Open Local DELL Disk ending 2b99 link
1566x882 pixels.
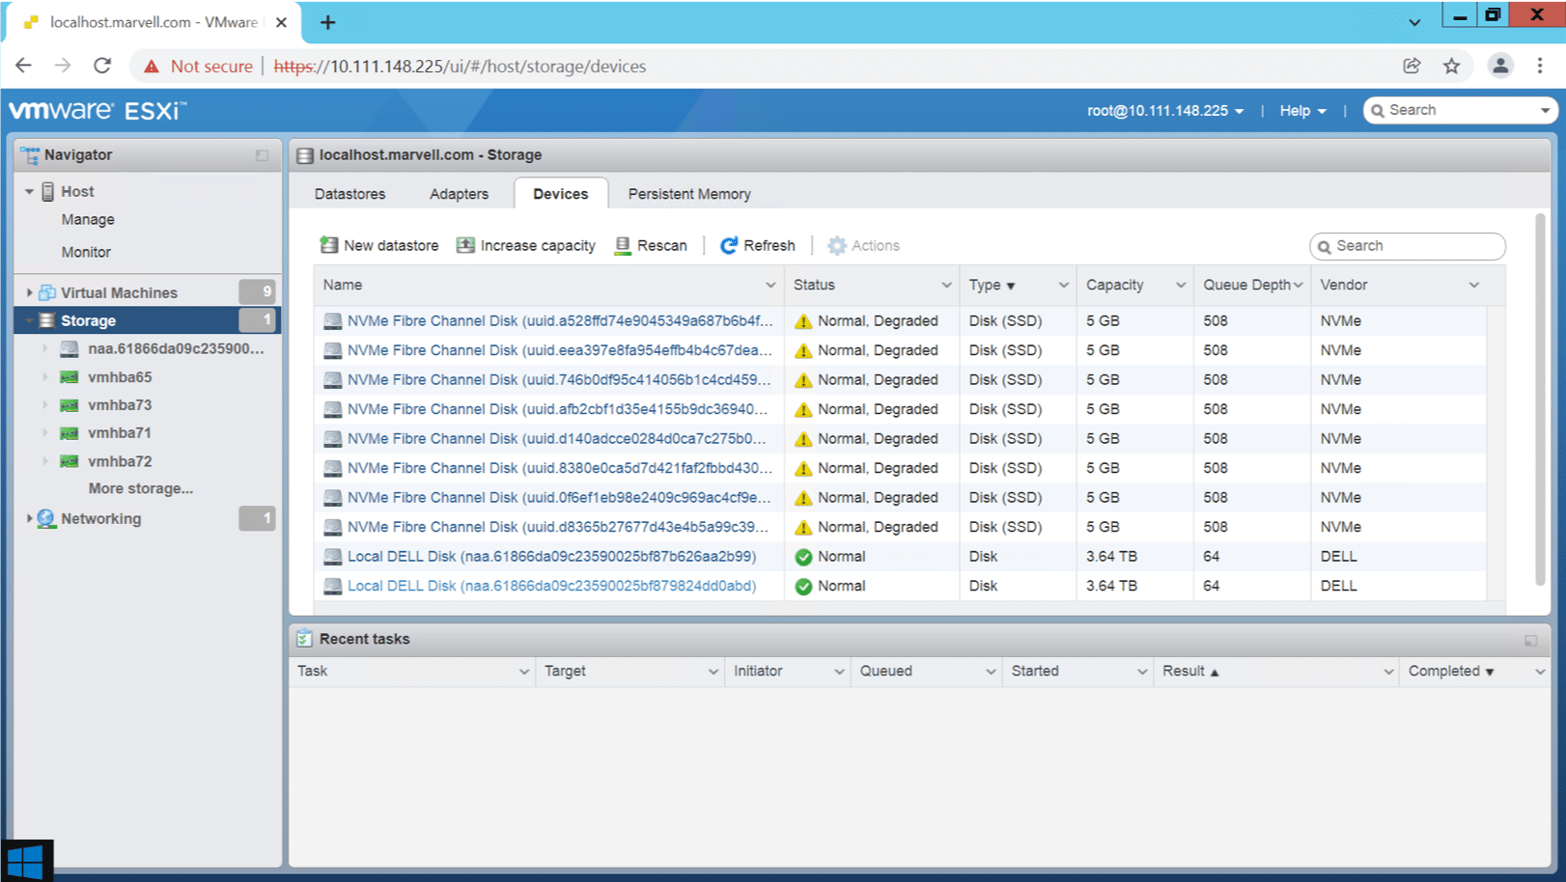551,557
